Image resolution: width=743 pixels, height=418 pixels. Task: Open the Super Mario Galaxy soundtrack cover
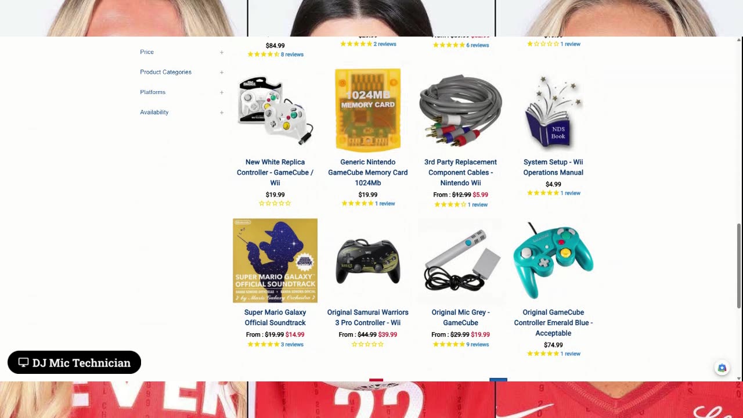click(275, 261)
